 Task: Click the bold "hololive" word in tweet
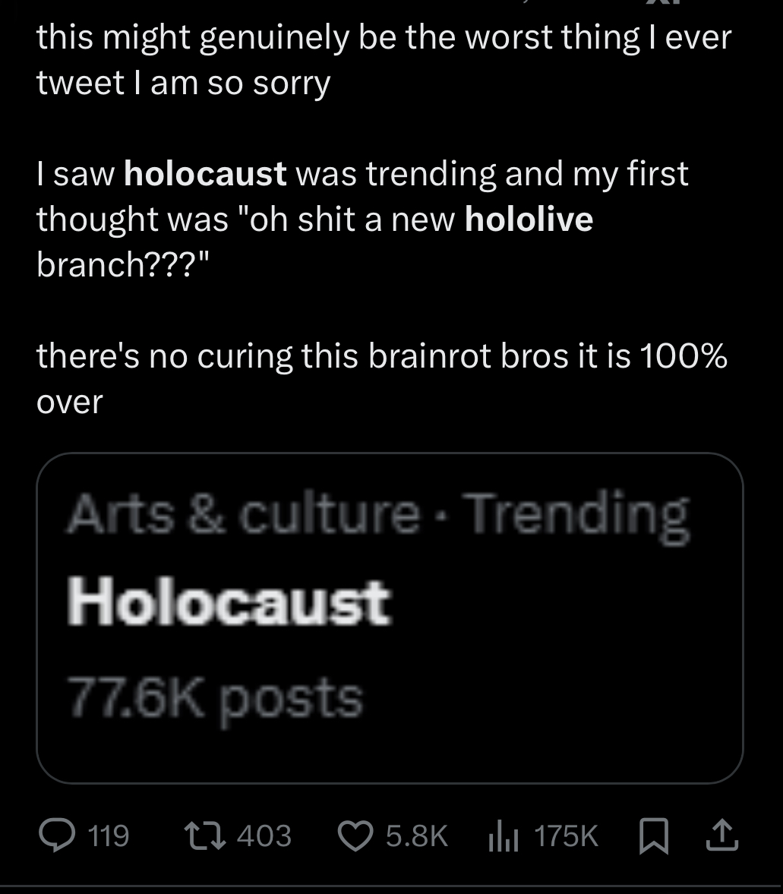tap(529, 220)
